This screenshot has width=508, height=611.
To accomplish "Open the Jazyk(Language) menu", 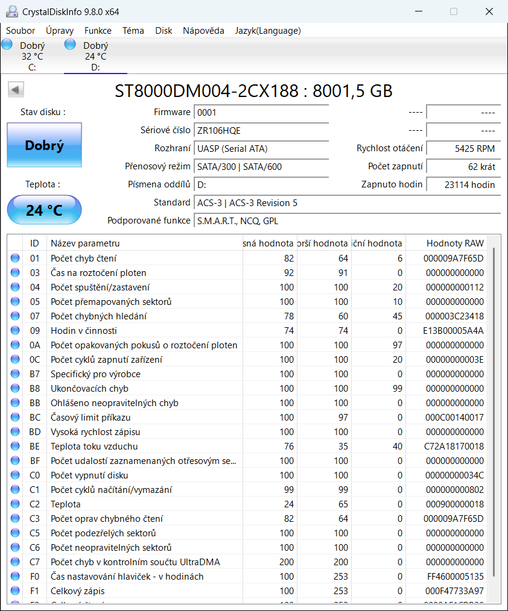I will (268, 31).
